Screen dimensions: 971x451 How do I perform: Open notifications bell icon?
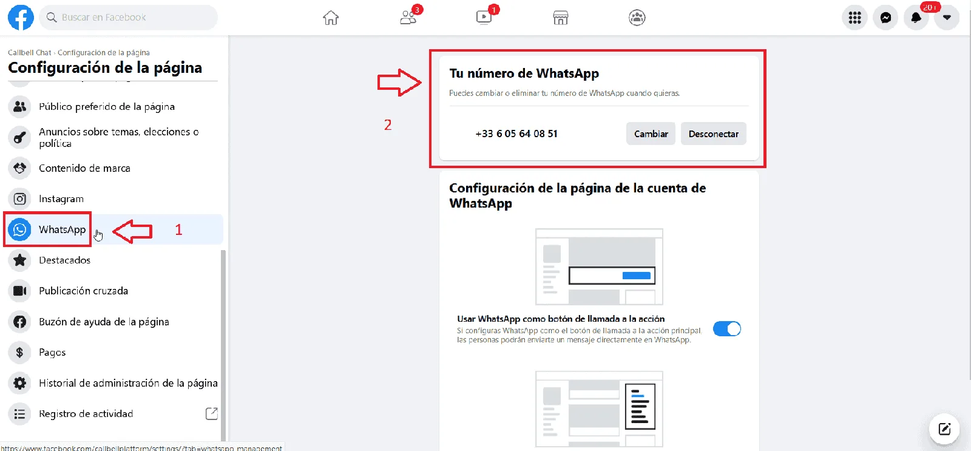(x=916, y=18)
